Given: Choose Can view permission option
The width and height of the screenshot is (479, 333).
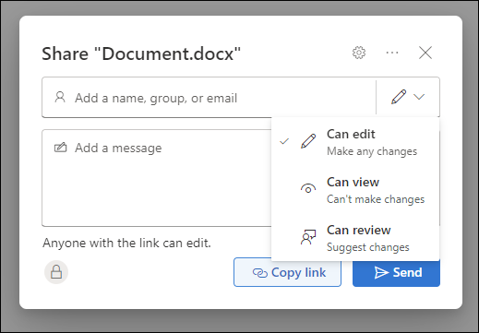Looking at the screenshot, I should click(x=355, y=190).
